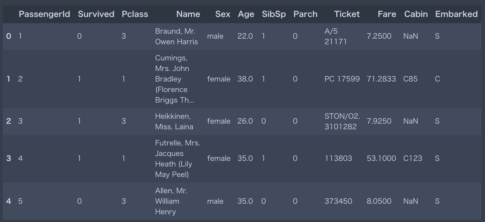Click the Survived column header
The width and height of the screenshot is (485, 222).
click(x=96, y=14)
